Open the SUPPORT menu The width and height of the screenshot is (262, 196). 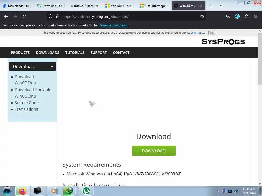(x=99, y=53)
